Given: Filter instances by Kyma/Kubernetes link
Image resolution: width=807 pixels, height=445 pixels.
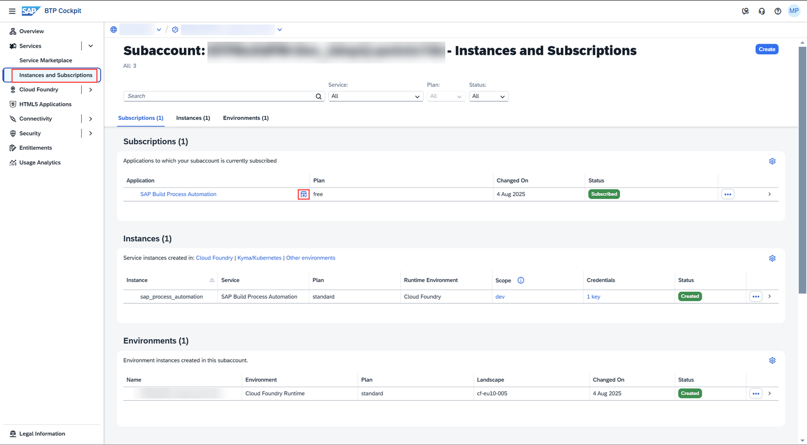Looking at the screenshot, I should pos(259,258).
